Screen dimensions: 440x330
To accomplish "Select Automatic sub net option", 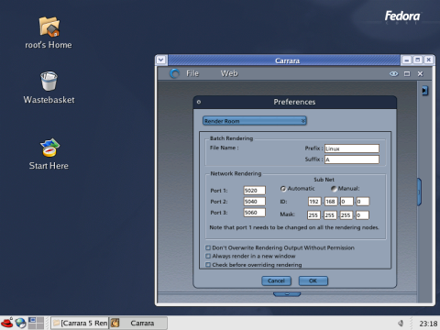I will 283,189.
